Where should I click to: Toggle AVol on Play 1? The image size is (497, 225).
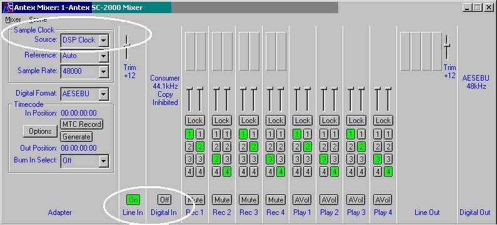click(303, 199)
